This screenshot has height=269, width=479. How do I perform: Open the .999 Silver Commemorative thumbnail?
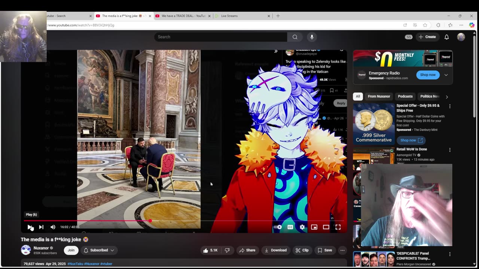373,124
